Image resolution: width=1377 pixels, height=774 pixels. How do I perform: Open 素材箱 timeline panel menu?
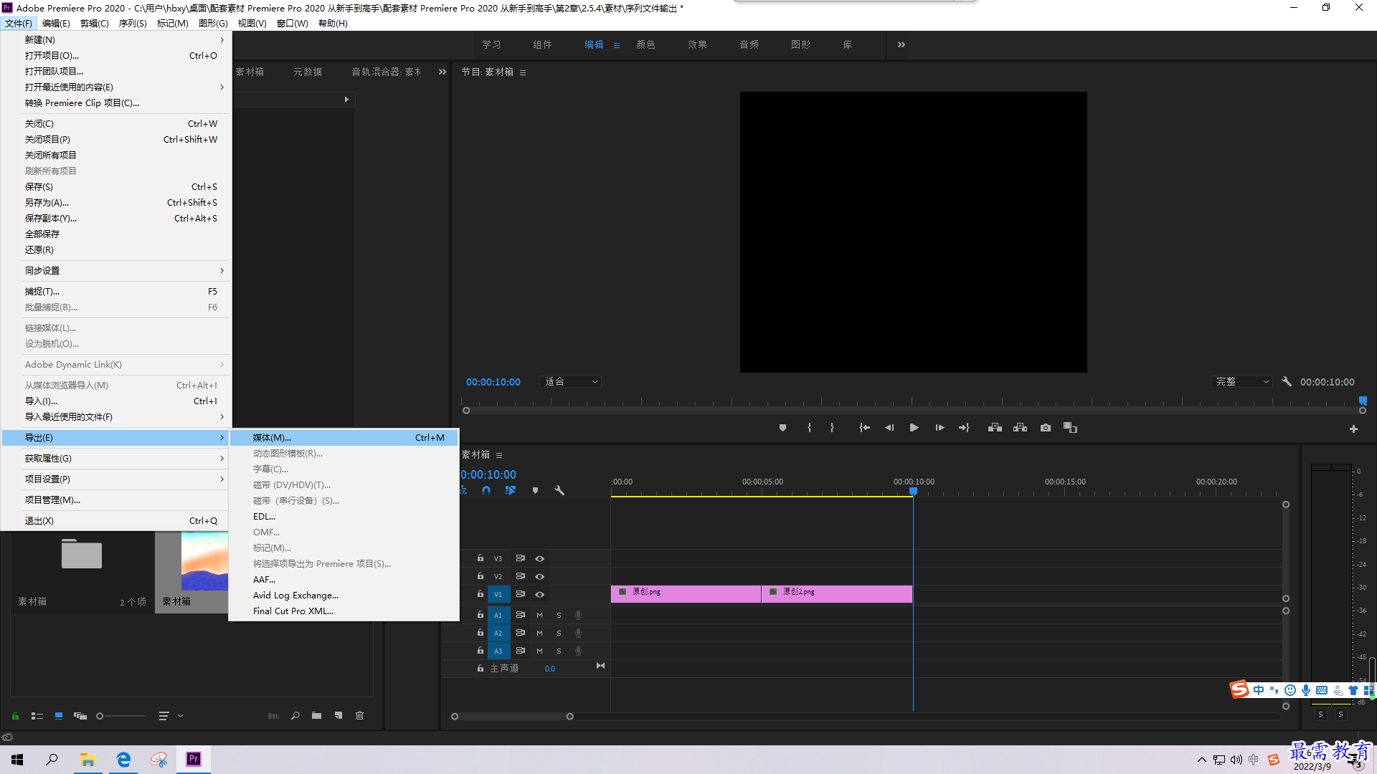click(499, 455)
